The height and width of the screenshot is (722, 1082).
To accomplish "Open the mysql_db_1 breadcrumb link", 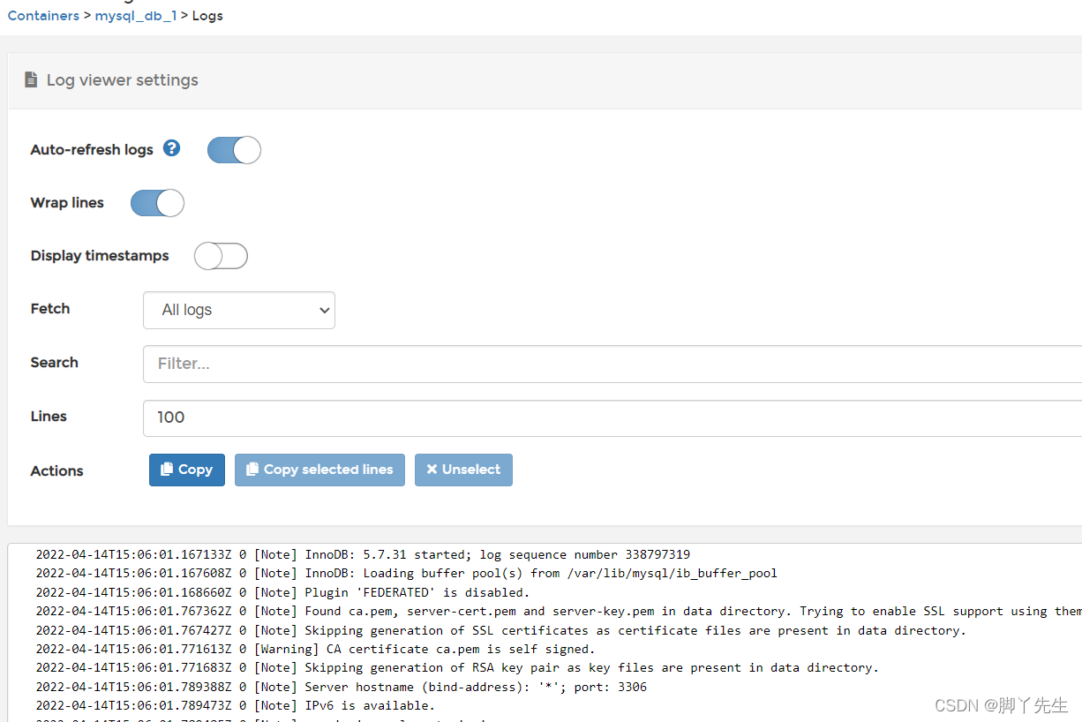I will pyautogui.click(x=136, y=16).
